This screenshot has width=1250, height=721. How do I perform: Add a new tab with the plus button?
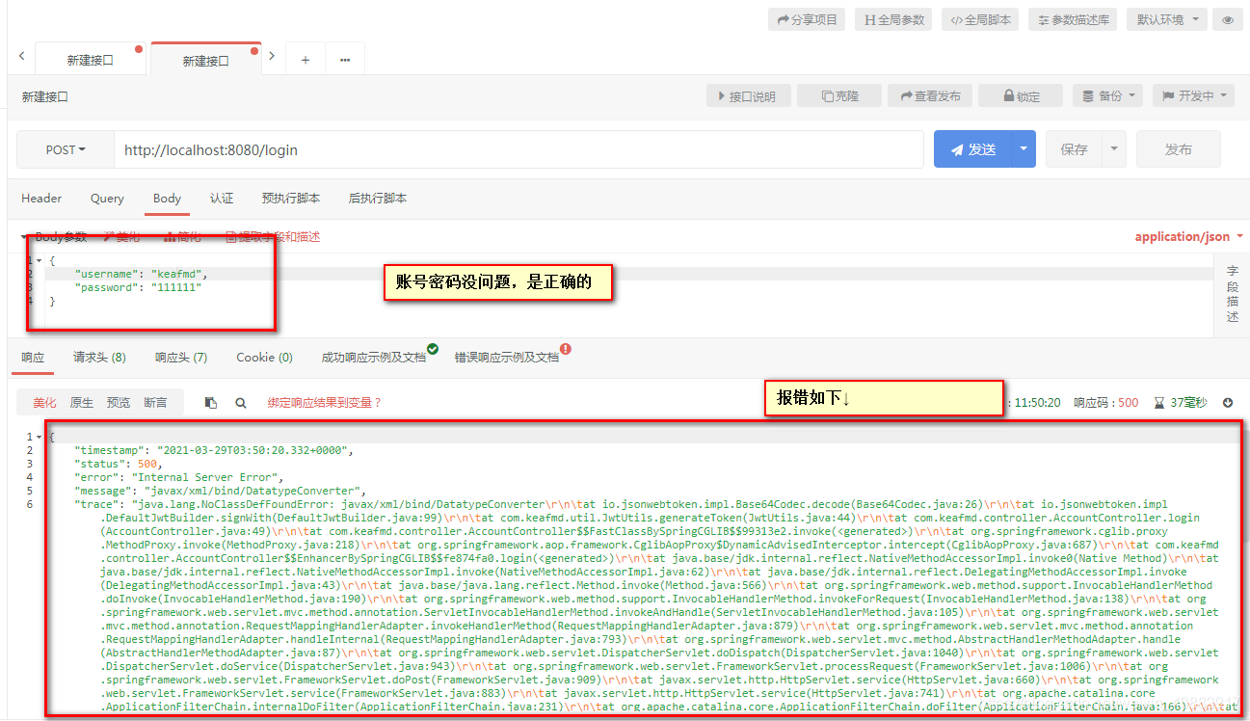pyautogui.click(x=306, y=60)
